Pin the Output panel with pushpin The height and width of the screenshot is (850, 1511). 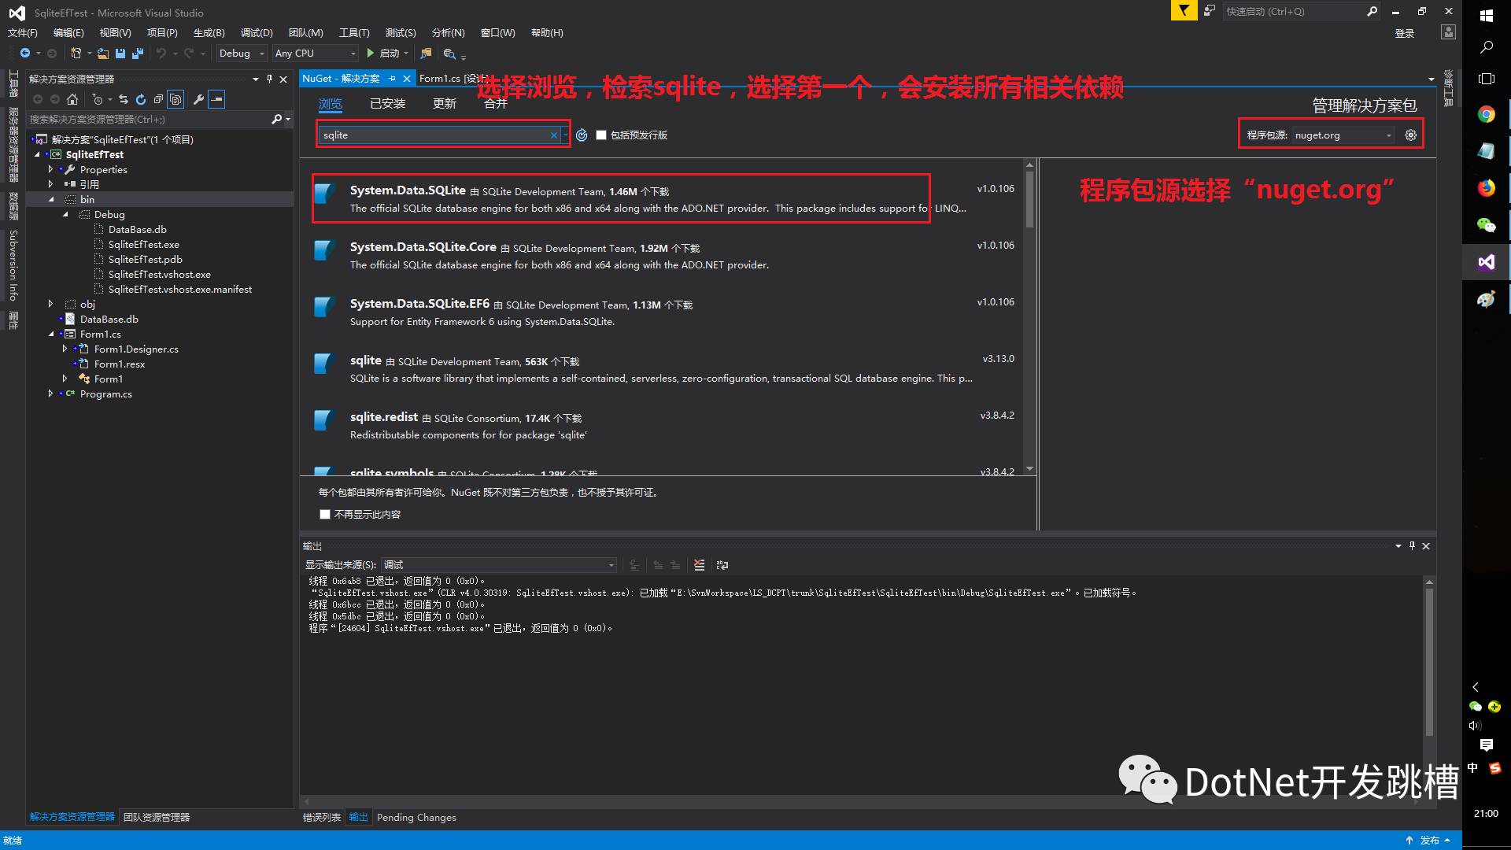click(x=1412, y=545)
